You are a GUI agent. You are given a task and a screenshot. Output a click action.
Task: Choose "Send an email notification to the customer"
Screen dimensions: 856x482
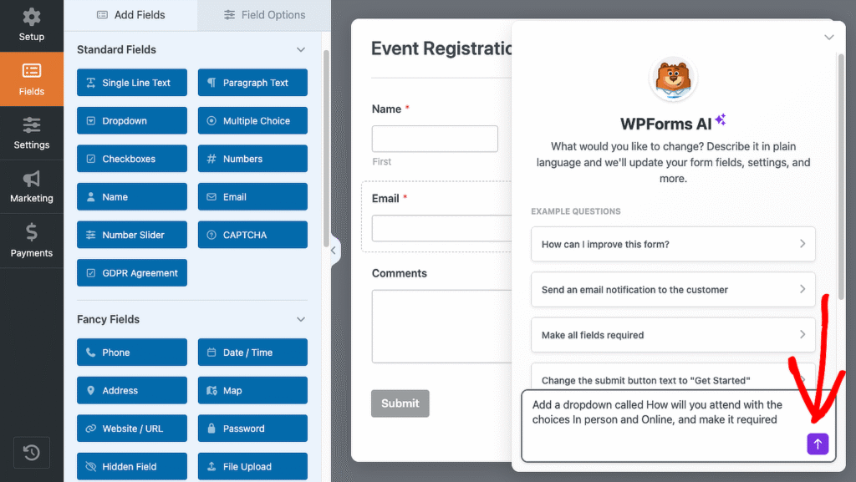tap(673, 290)
